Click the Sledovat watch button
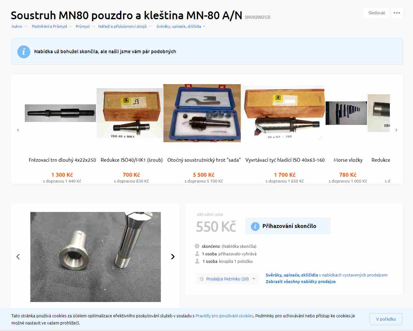 tap(377, 13)
